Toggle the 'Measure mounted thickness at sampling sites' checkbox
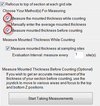This screenshot has height=106, width=100. [x=8, y=48]
